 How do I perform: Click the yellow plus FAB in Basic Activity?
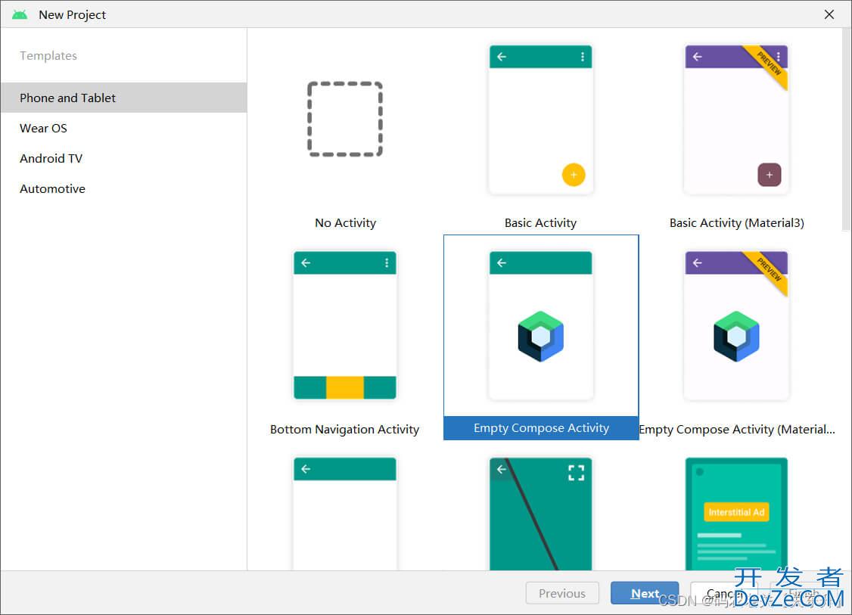pyautogui.click(x=574, y=175)
